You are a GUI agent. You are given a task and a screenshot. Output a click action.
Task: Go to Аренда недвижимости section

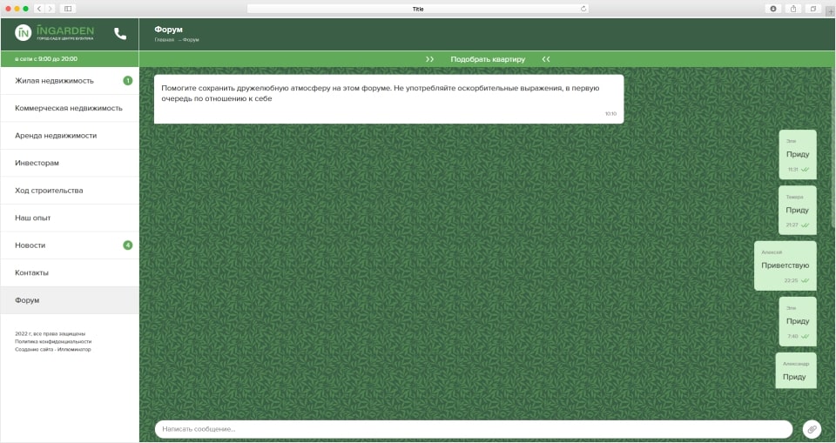pos(56,136)
